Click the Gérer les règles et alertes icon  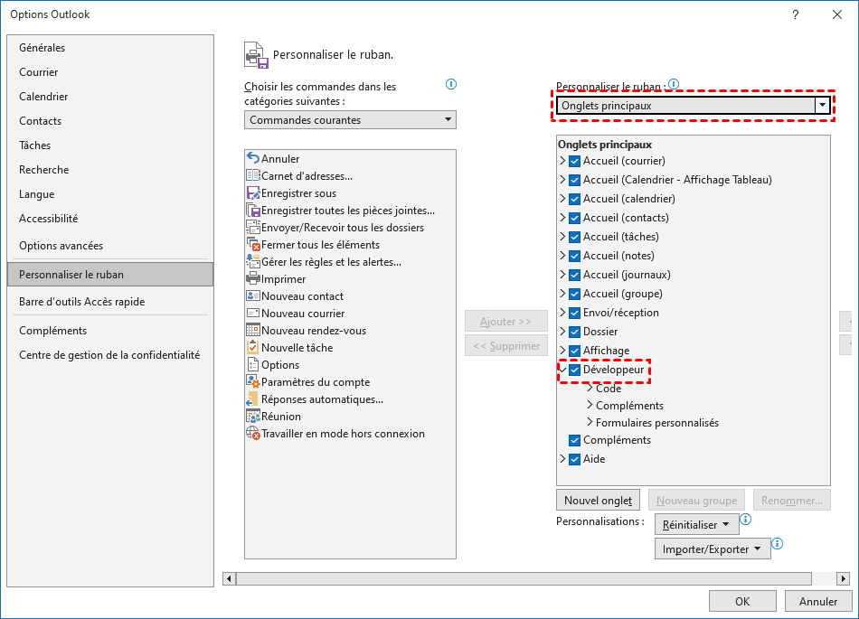pos(253,262)
